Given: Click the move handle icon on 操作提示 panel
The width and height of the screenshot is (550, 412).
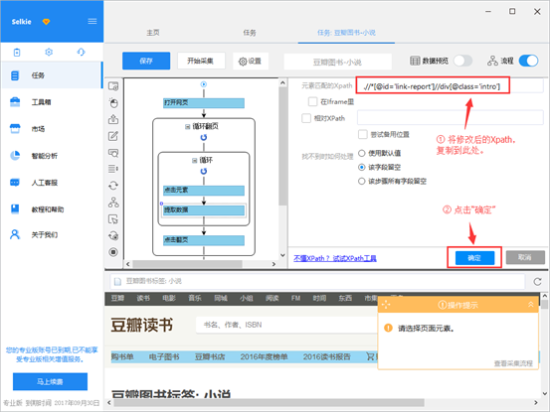Looking at the screenshot, I should 386,305.
